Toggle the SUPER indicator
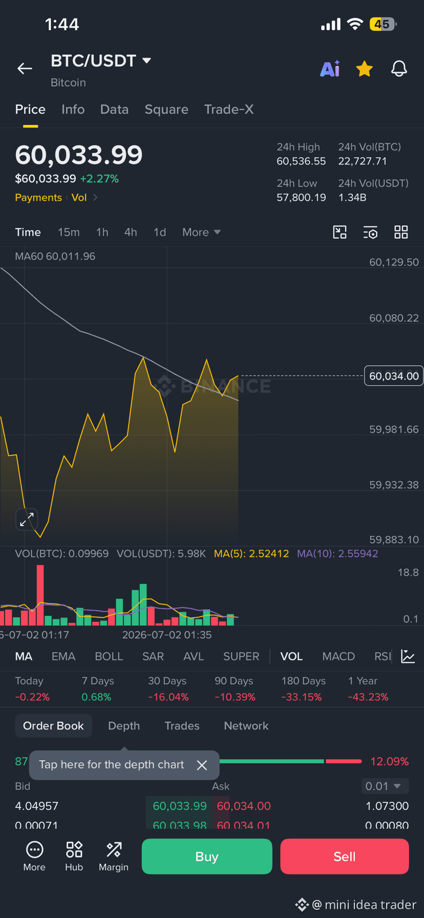Image resolution: width=424 pixels, height=918 pixels. point(241,656)
